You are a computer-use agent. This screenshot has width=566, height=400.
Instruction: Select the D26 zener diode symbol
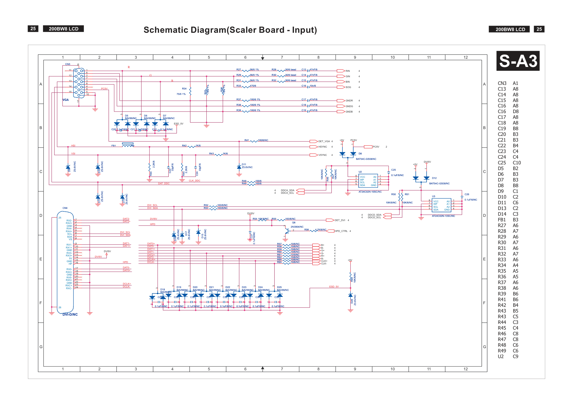[x=350, y=295]
